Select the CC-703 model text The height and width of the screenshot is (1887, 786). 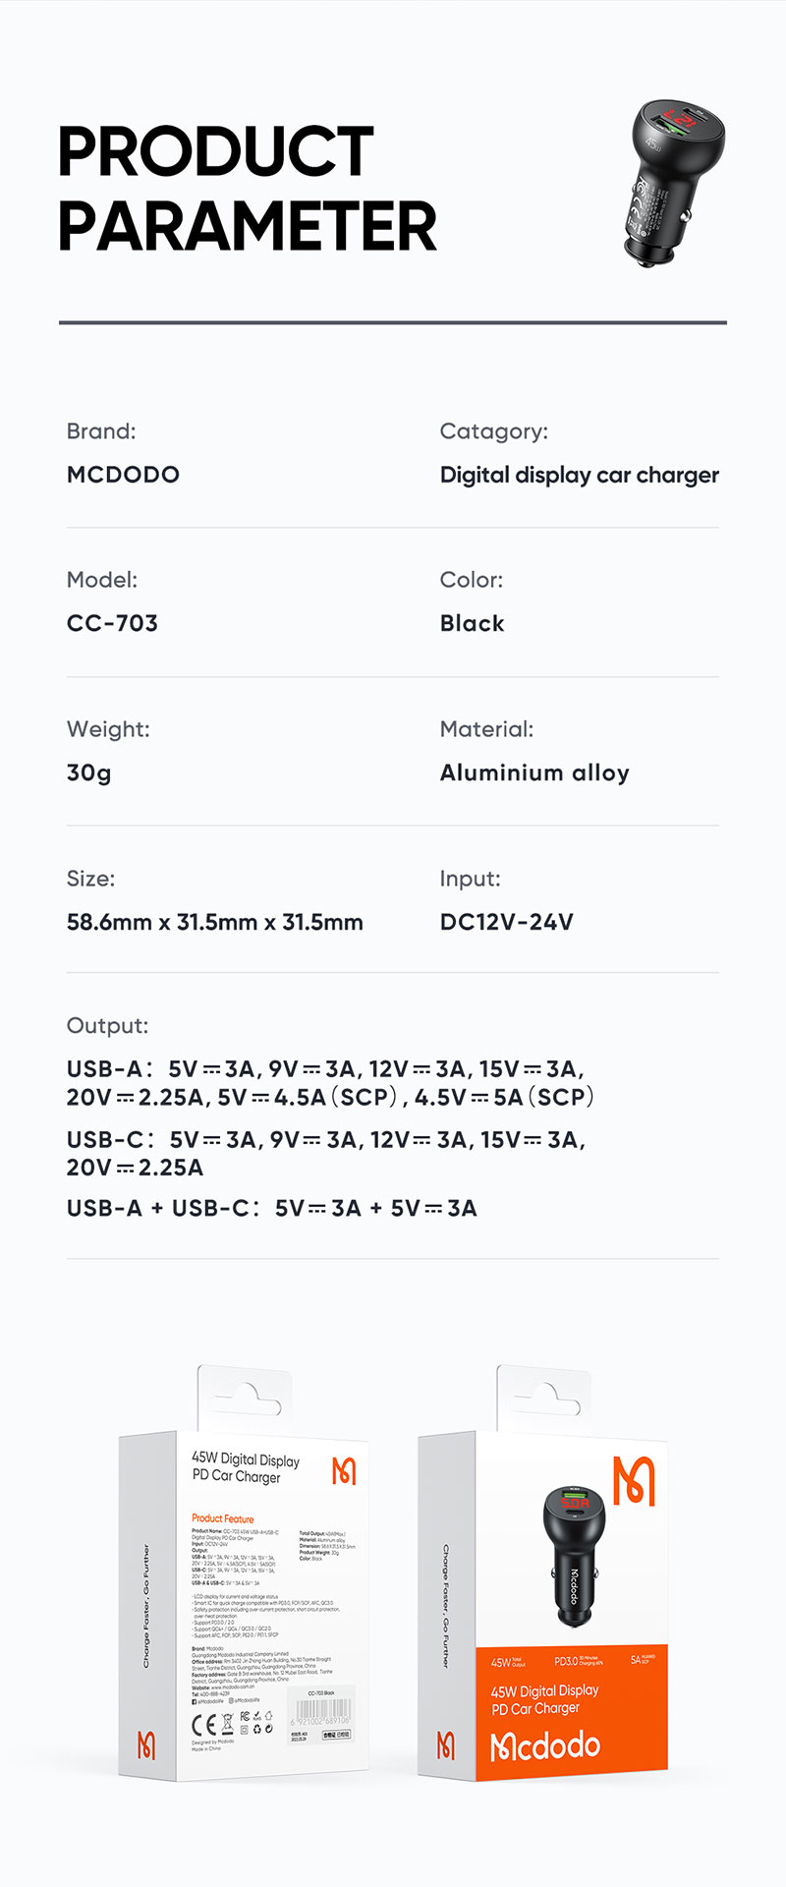112,623
